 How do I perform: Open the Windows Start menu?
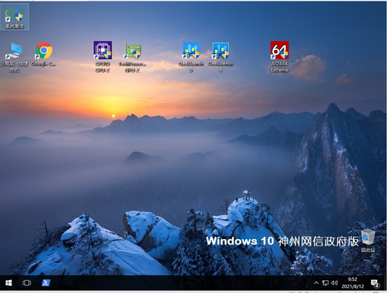[x=9, y=283]
